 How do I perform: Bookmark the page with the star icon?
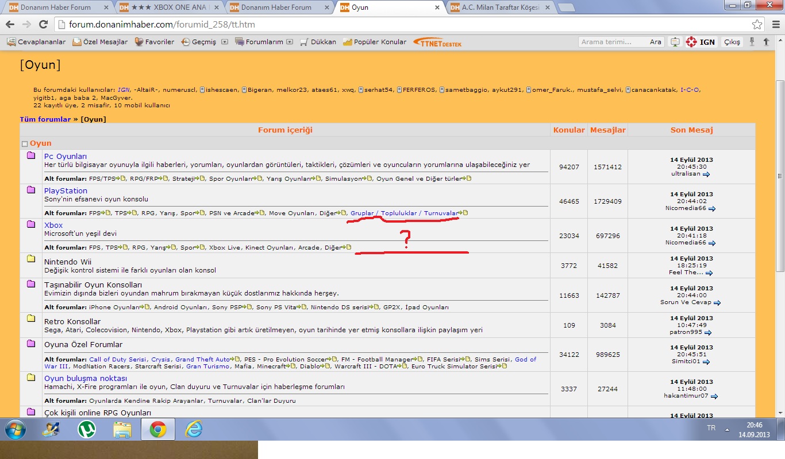(x=757, y=25)
